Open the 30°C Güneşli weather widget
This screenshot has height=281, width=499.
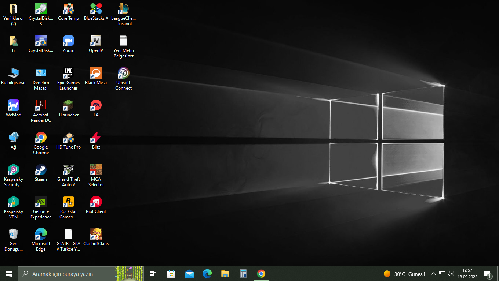(x=404, y=274)
